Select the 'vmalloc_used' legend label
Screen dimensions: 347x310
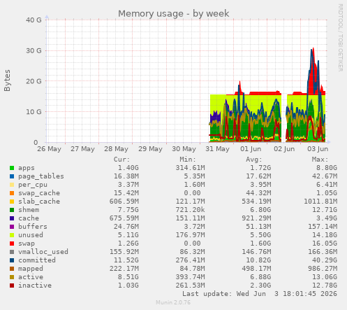point(43,252)
